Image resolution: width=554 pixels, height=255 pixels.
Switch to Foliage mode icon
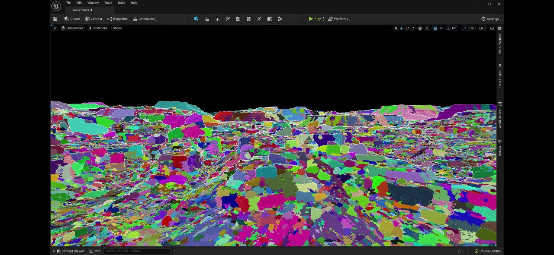217,19
